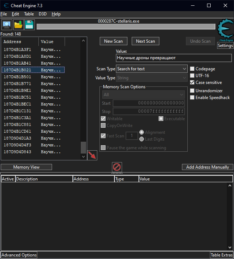Open Settings below the logo

coord(225,46)
